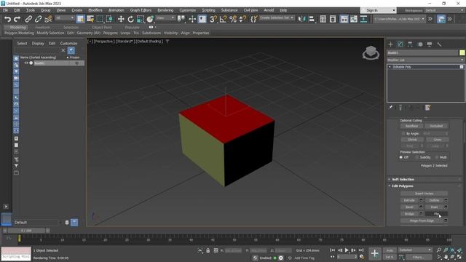Collapse the Edit Polygons rollout

pos(424,186)
